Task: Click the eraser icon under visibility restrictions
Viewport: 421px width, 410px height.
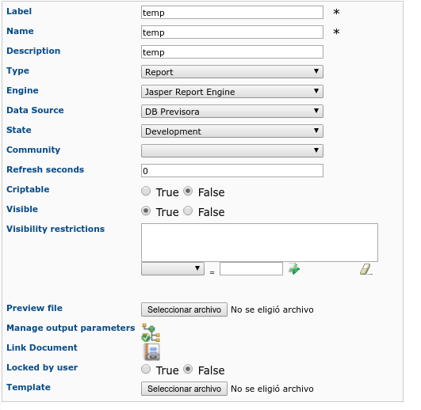Action: coord(366,269)
